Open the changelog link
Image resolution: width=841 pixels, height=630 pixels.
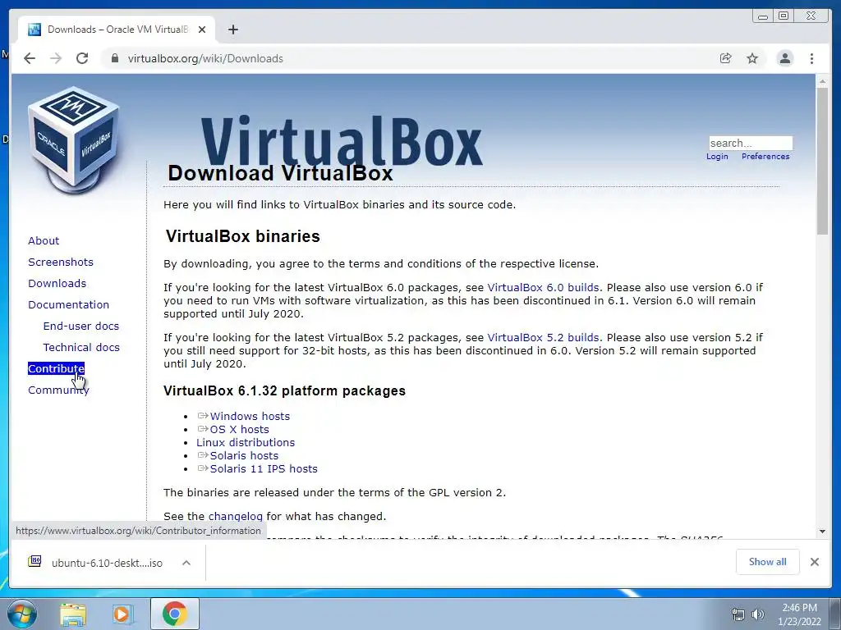click(x=236, y=517)
